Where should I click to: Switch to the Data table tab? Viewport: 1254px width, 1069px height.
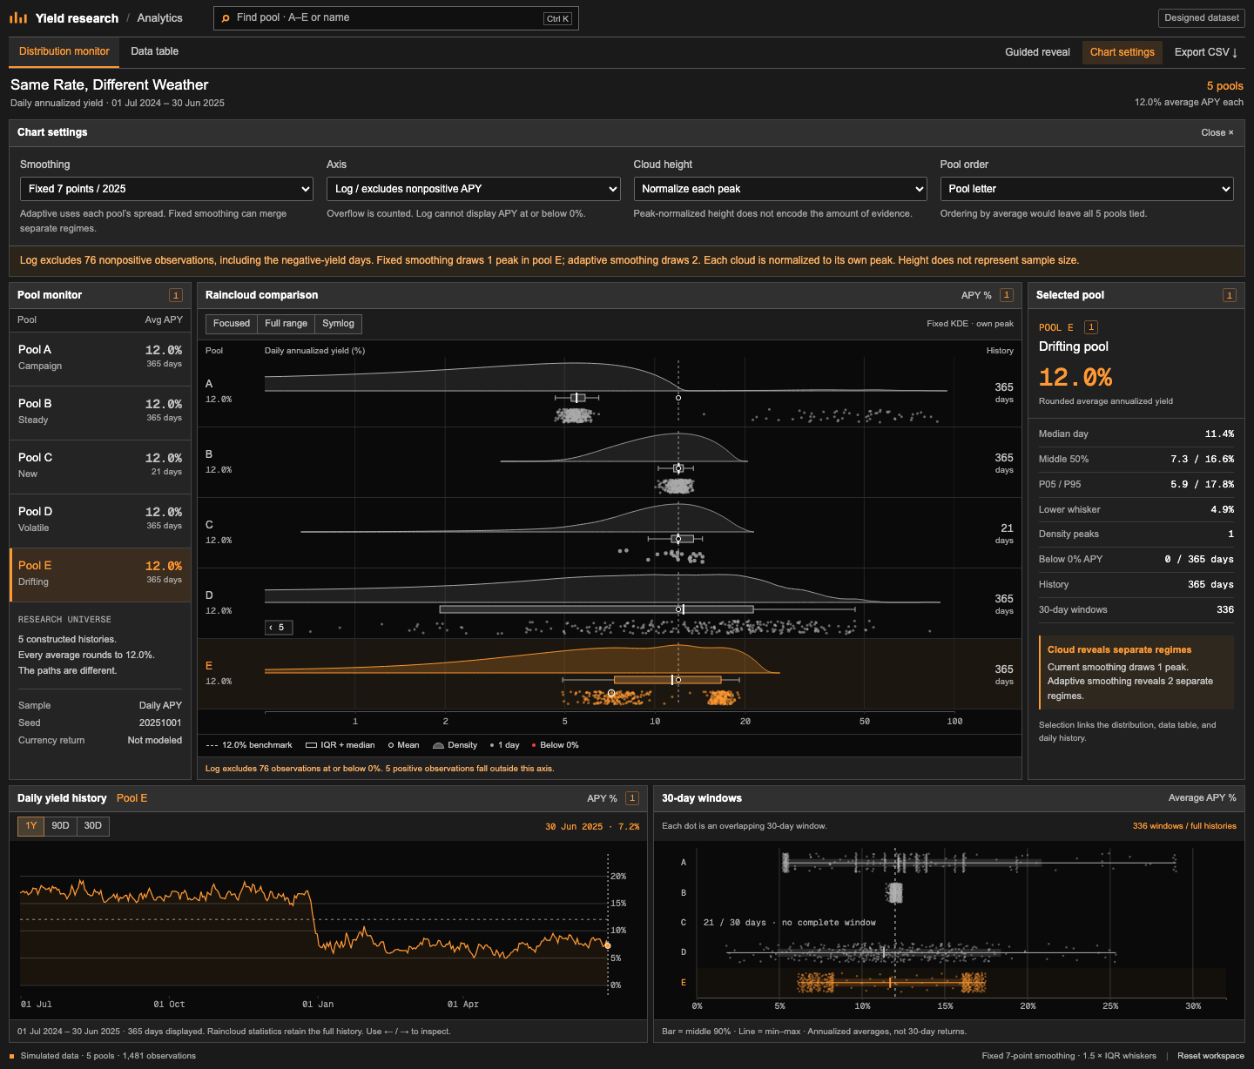155,51
